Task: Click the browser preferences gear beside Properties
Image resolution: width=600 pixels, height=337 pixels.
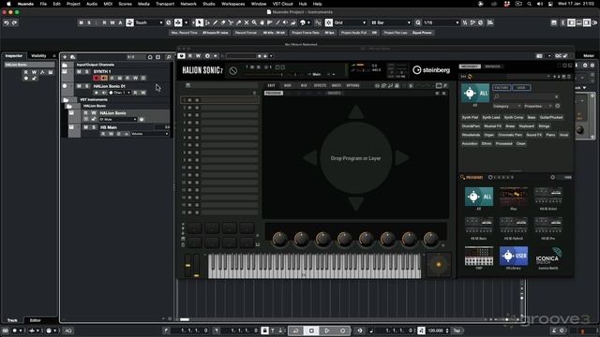Action: click(558, 106)
